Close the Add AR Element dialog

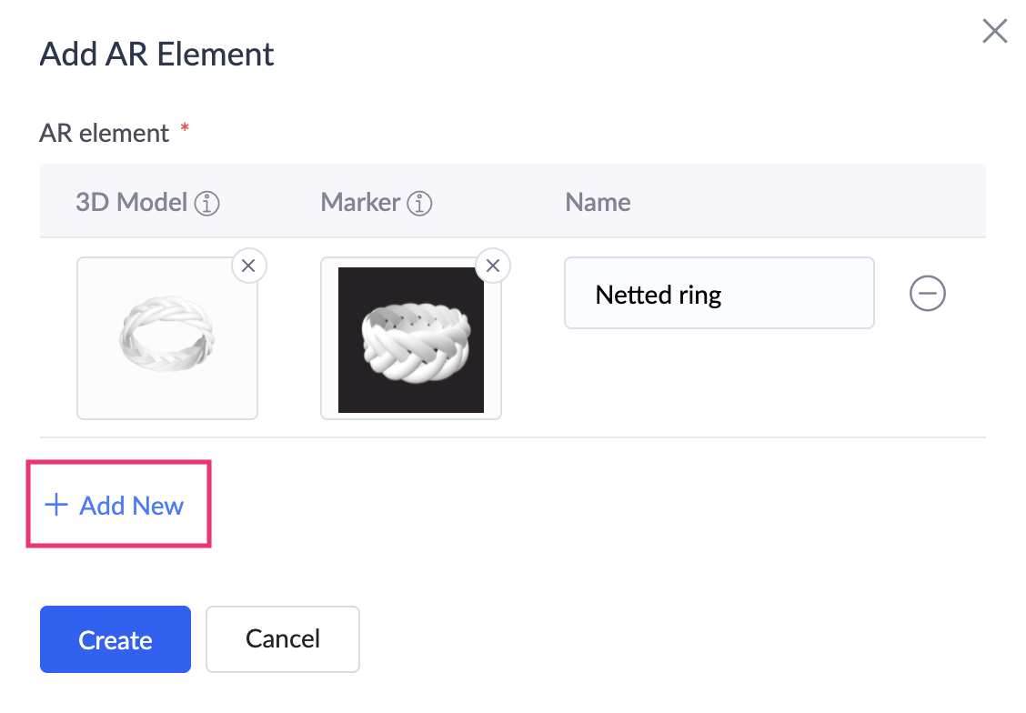[x=994, y=31]
